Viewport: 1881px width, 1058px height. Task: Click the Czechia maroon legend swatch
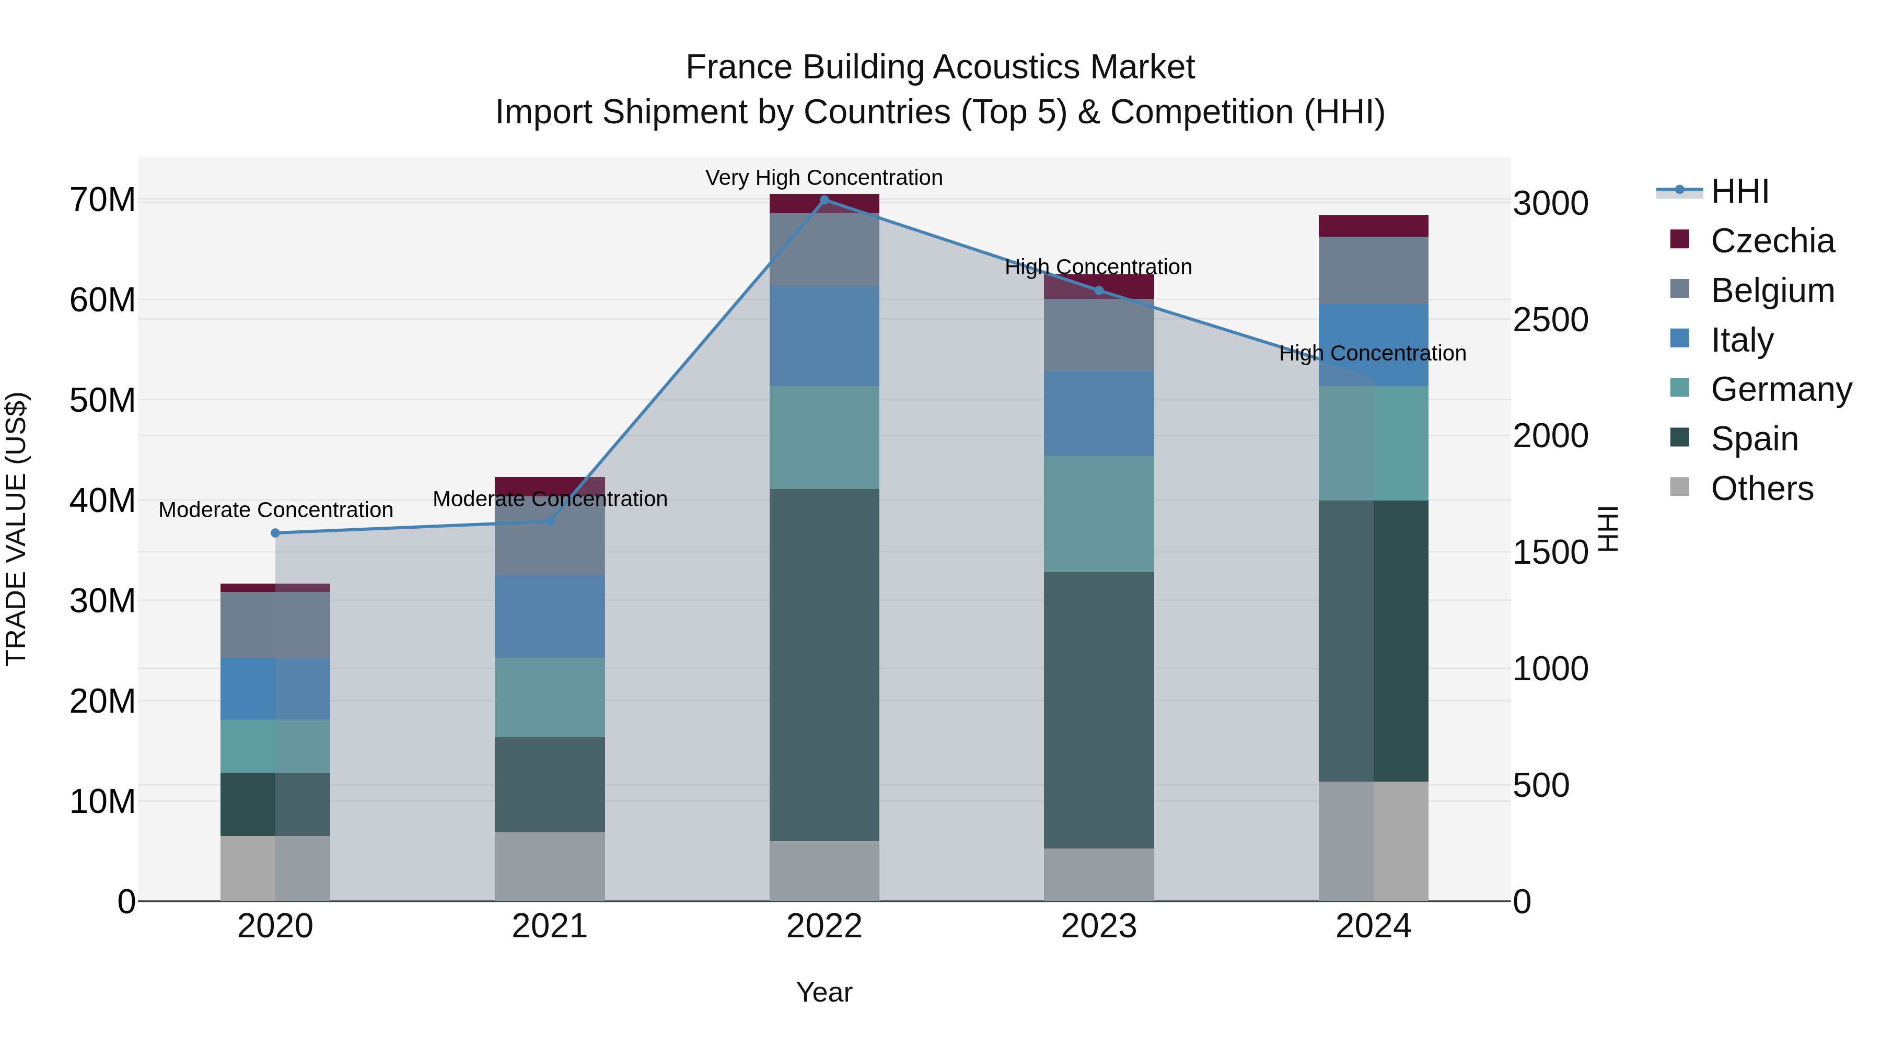pyautogui.click(x=1679, y=239)
